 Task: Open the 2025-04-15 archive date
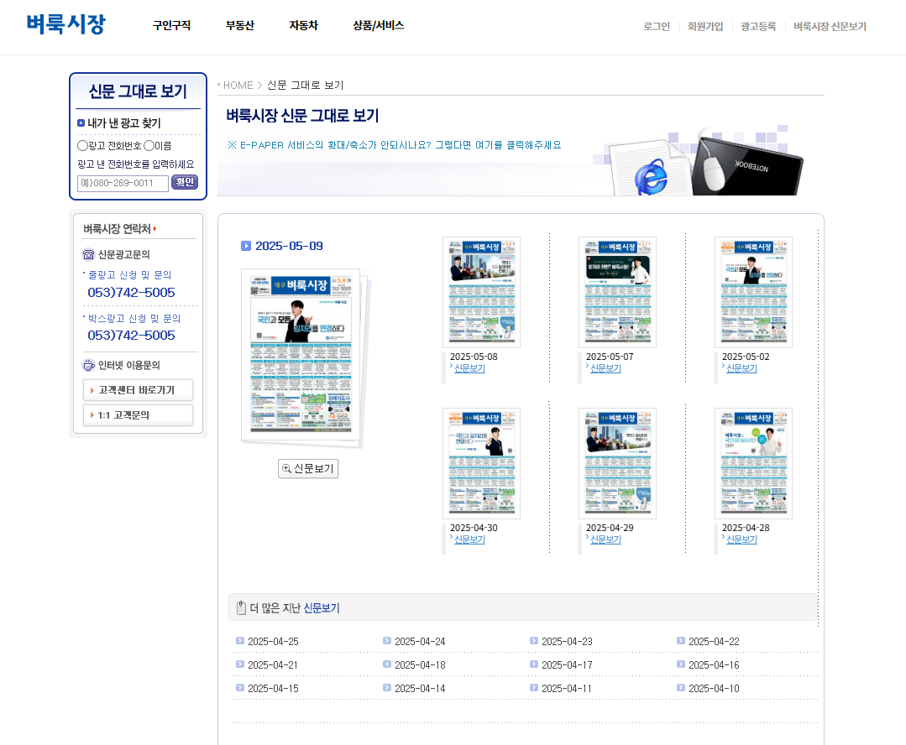(273, 689)
